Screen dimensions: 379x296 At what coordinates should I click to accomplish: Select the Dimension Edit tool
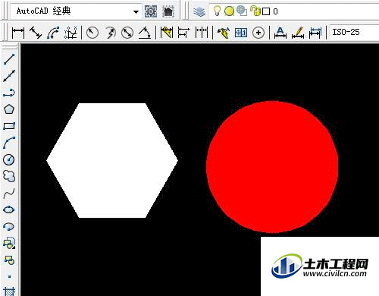tap(280, 33)
